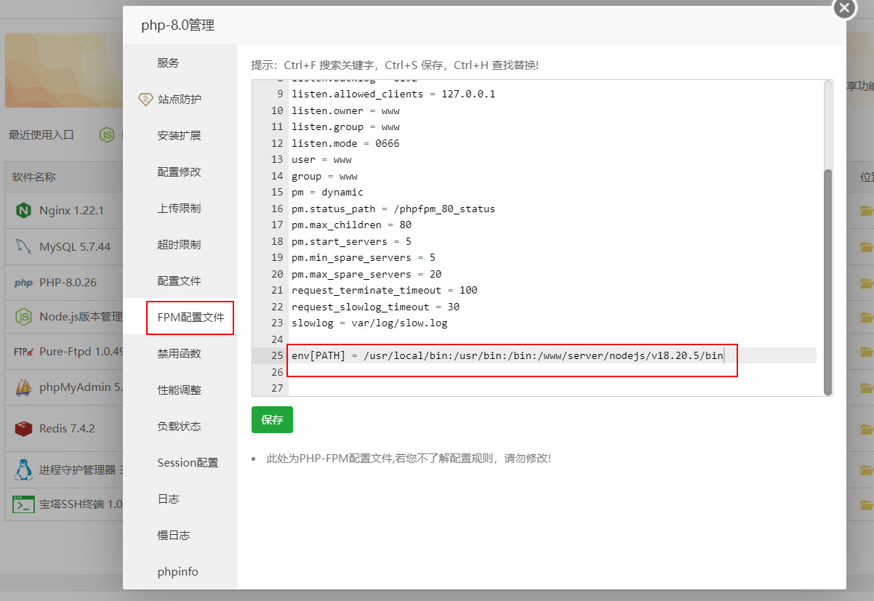The image size is (874, 601).
Task: Open the phpinfo tab
Action: [x=177, y=572]
